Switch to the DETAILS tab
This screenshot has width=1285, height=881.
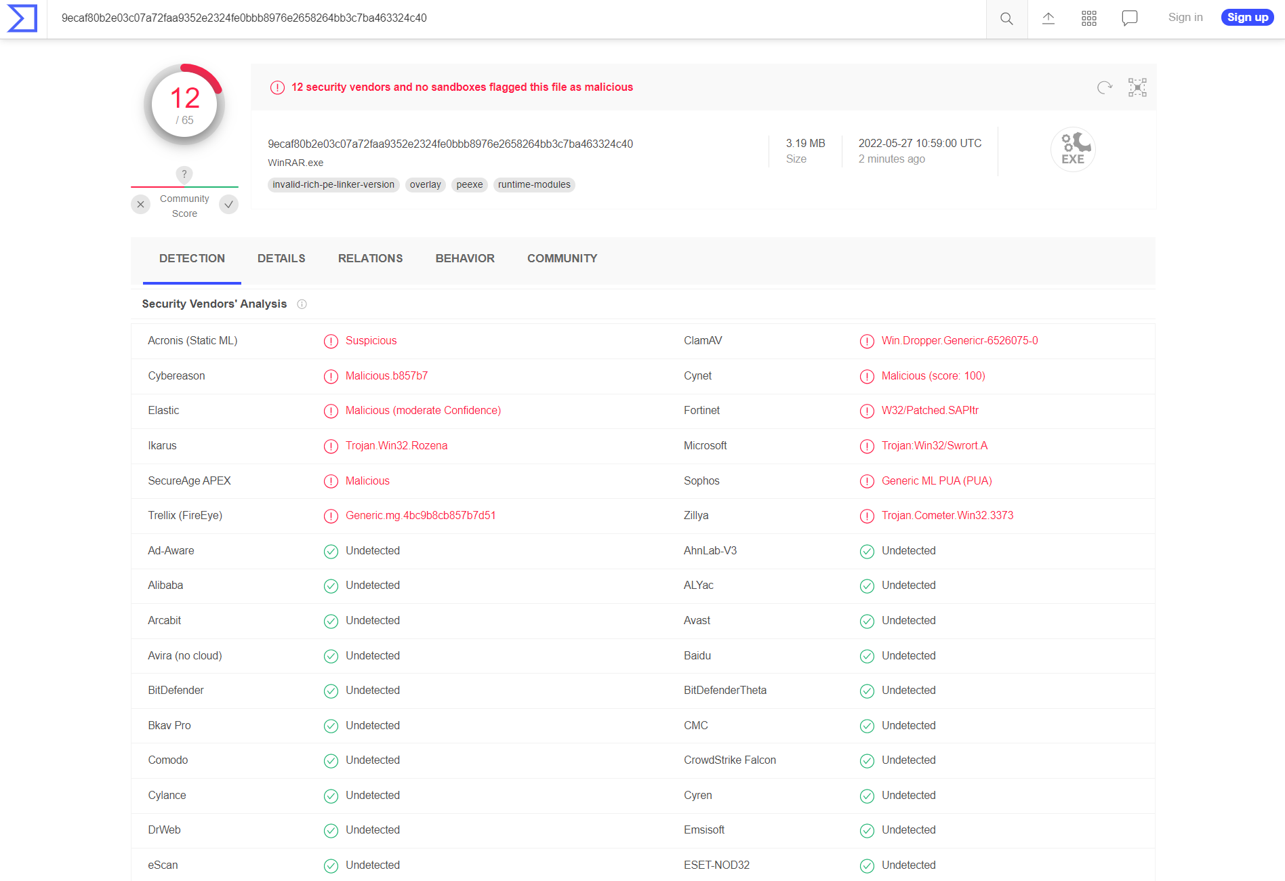click(x=281, y=259)
